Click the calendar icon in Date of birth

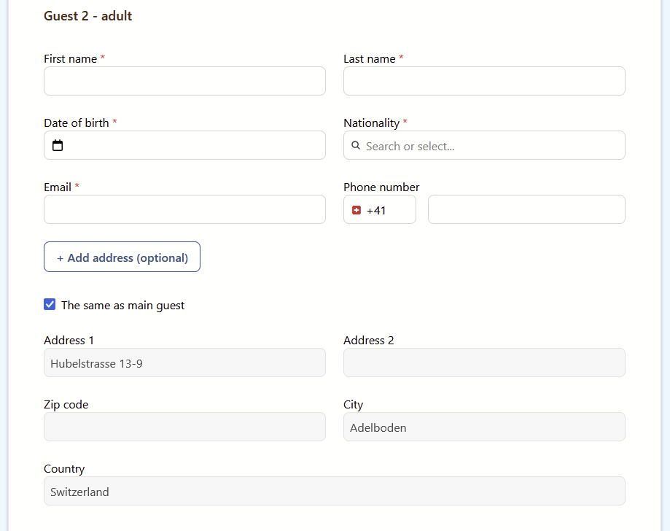pyautogui.click(x=58, y=145)
